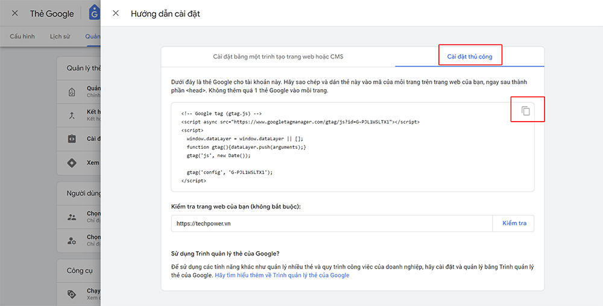Click the tag icon under Công cụ
The image size is (603, 306).
72,294
